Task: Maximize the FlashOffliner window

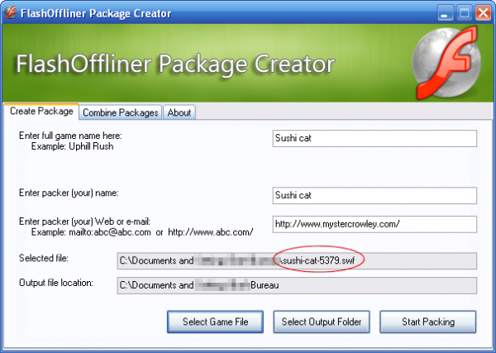Action: point(465,13)
